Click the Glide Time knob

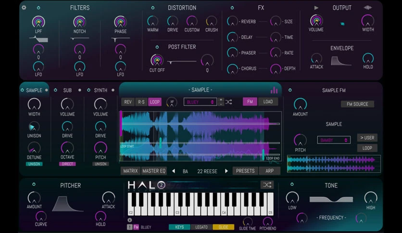click(248, 221)
